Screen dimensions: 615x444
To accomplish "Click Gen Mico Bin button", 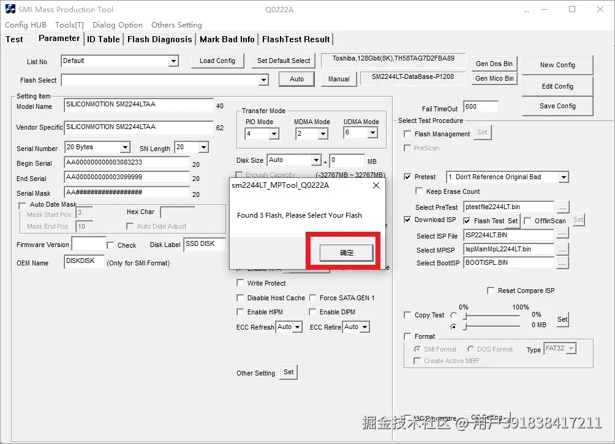I will coord(494,78).
